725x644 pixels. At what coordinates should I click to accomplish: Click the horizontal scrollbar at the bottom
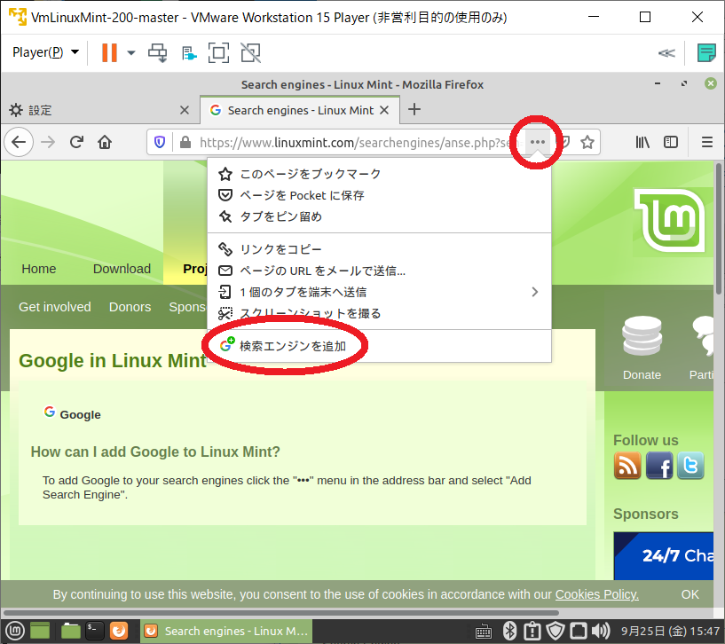point(280,613)
